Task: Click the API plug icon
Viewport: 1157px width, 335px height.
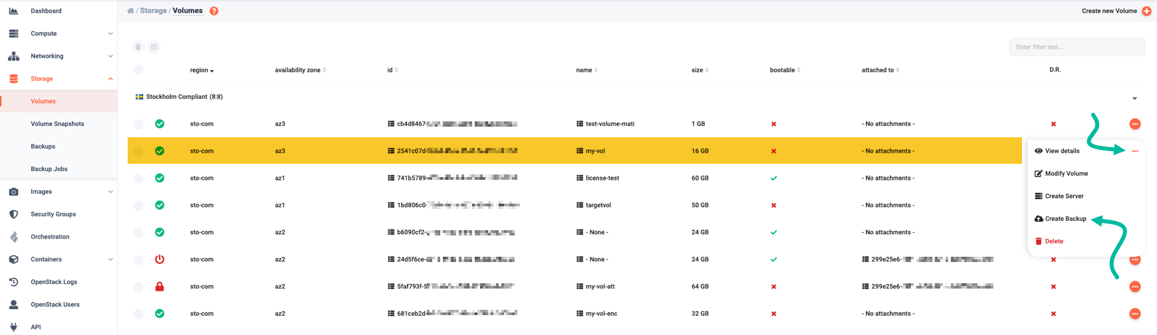Action: (x=13, y=327)
